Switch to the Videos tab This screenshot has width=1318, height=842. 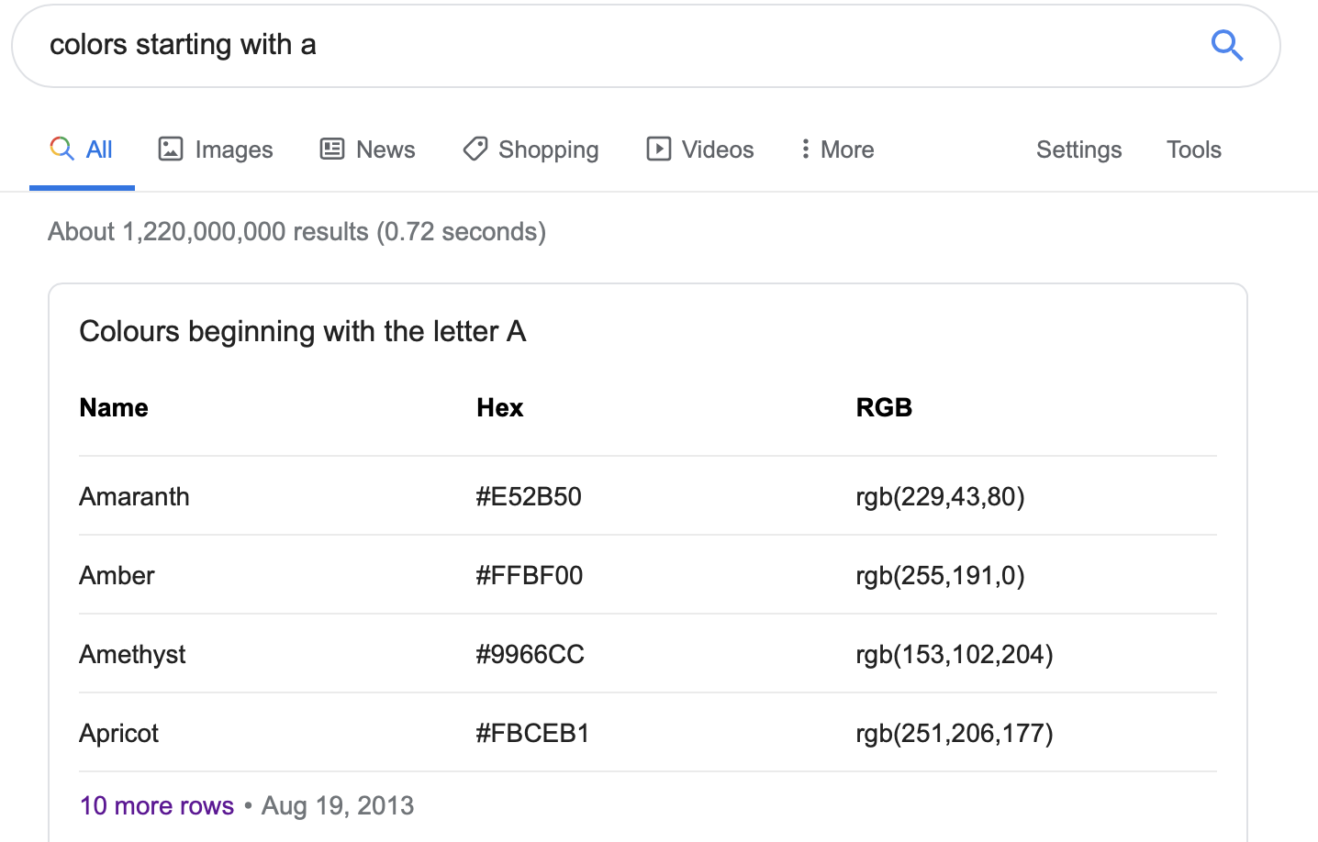[x=700, y=150]
